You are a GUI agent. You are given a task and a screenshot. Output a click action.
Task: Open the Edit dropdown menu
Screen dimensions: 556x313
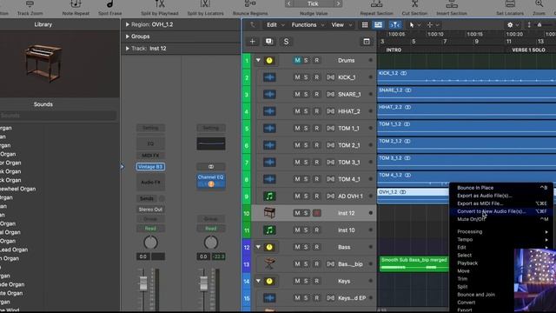275,25
